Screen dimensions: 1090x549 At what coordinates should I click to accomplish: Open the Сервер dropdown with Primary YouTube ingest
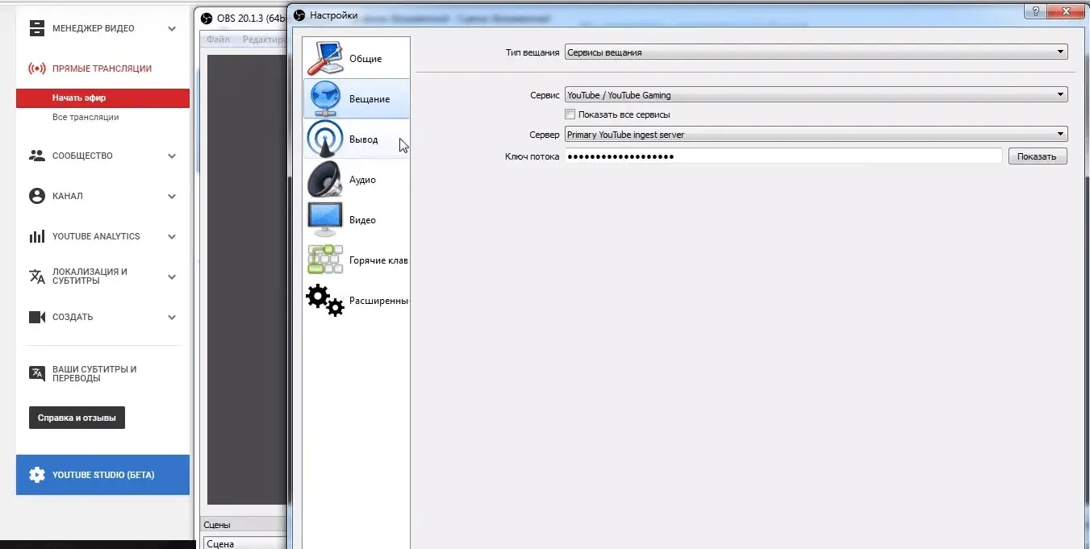tap(816, 135)
